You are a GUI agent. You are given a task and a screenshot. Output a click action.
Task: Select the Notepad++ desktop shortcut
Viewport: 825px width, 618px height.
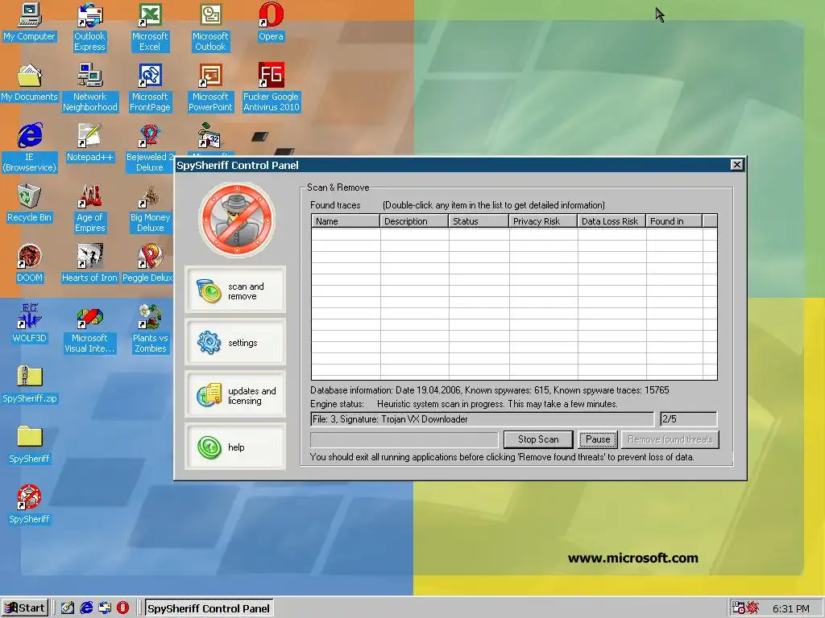click(x=90, y=143)
